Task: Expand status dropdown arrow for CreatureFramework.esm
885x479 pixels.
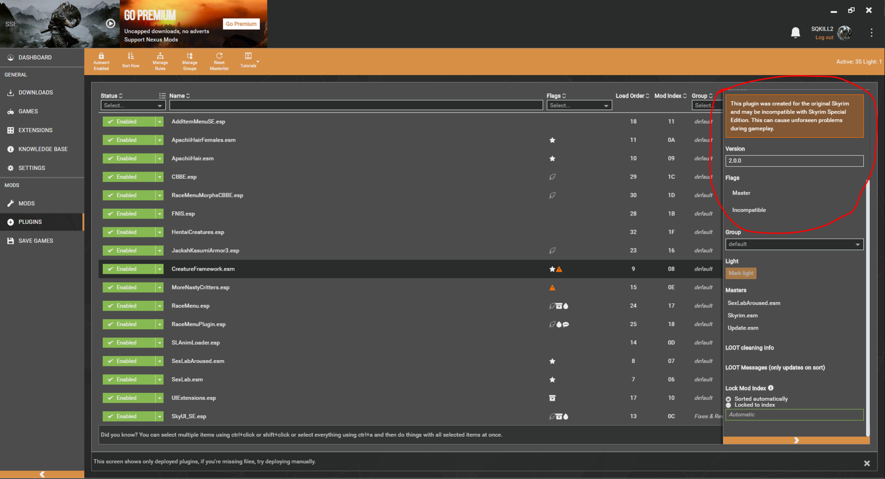Action: coord(159,269)
